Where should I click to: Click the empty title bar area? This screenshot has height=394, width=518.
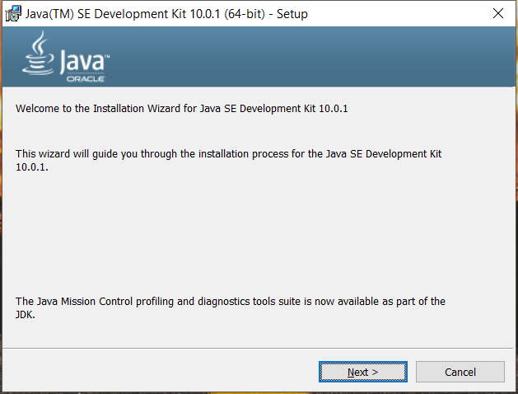coord(395,14)
